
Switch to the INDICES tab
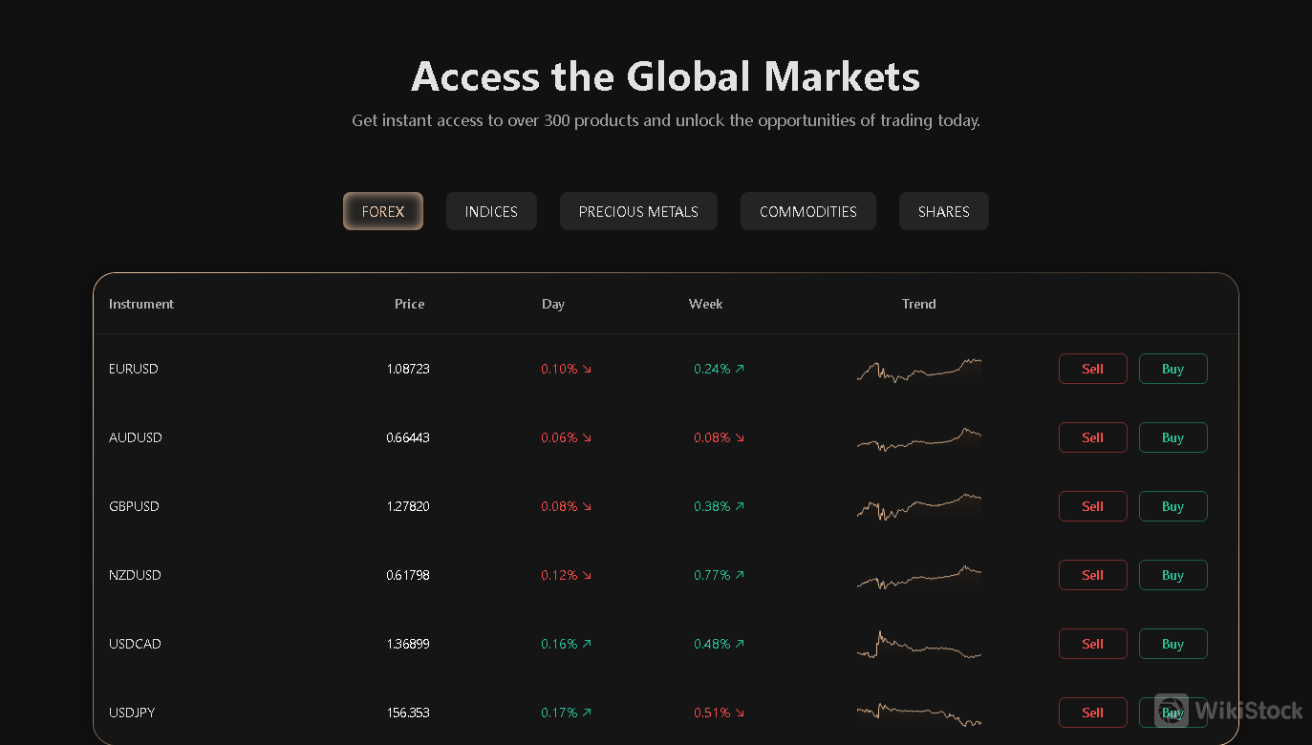click(x=491, y=211)
